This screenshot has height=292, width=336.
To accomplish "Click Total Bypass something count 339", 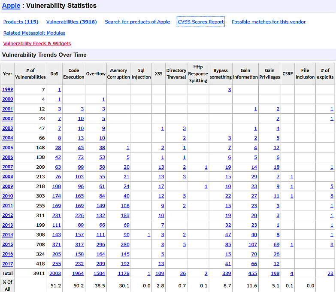I will coord(227,274).
